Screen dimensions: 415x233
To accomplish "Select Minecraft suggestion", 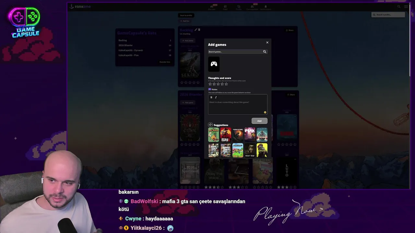I will [x=238, y=150].
